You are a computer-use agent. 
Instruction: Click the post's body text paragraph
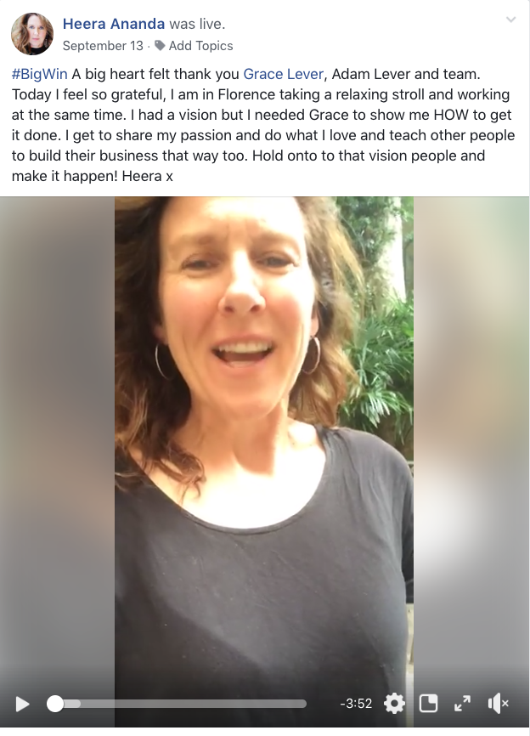click(x=263, y=125)
